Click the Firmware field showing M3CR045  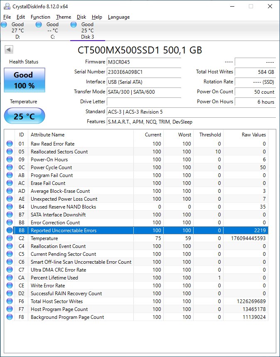144,62
